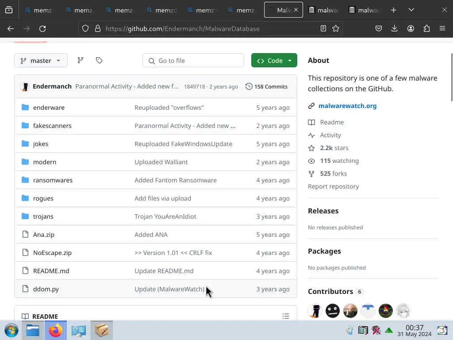Open the Contributors heading link
Viewport: 453px width, 340px height.
pyautogui.click(x=330, y=291)
